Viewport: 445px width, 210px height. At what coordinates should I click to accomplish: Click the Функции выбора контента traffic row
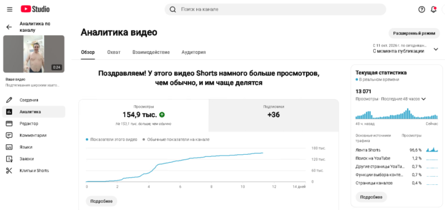[x=397, y=174]
